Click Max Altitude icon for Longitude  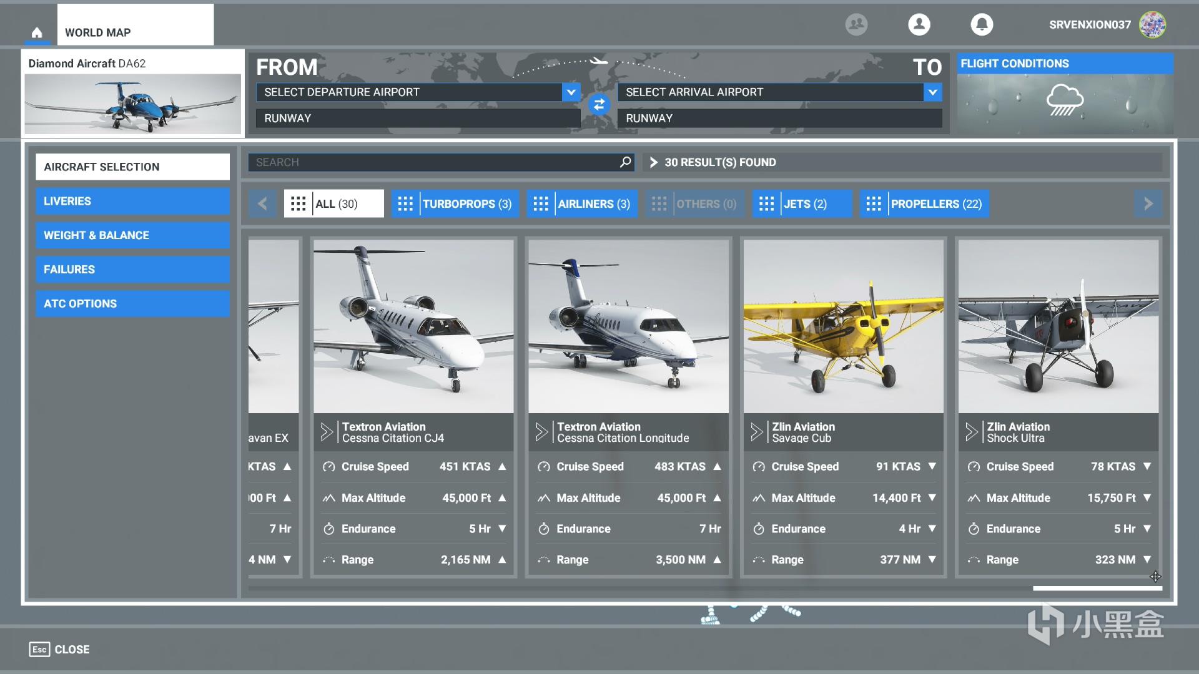544,498
